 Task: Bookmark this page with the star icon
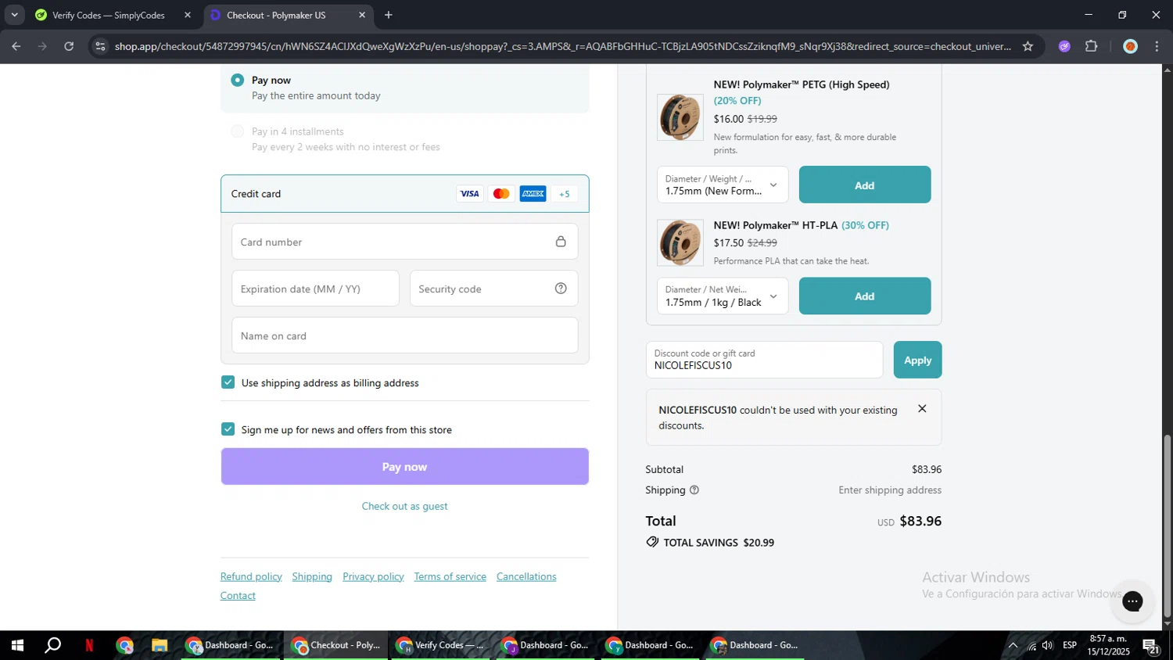click(1028, 46)
